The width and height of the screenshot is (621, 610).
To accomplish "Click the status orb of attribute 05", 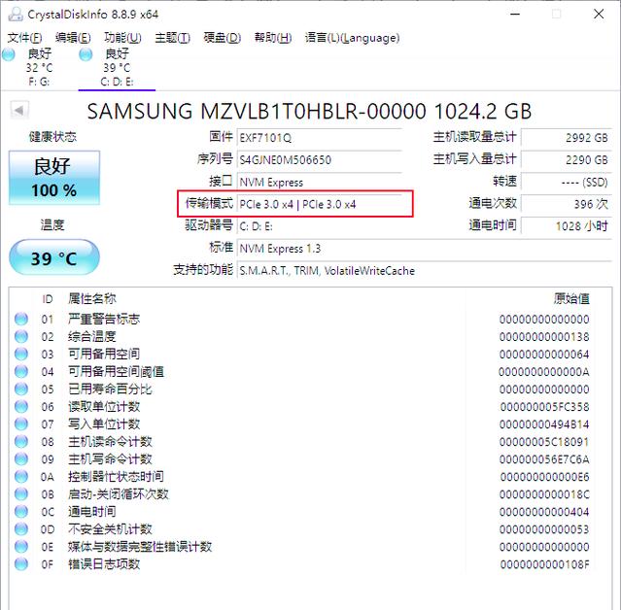I will click(21, 389).
